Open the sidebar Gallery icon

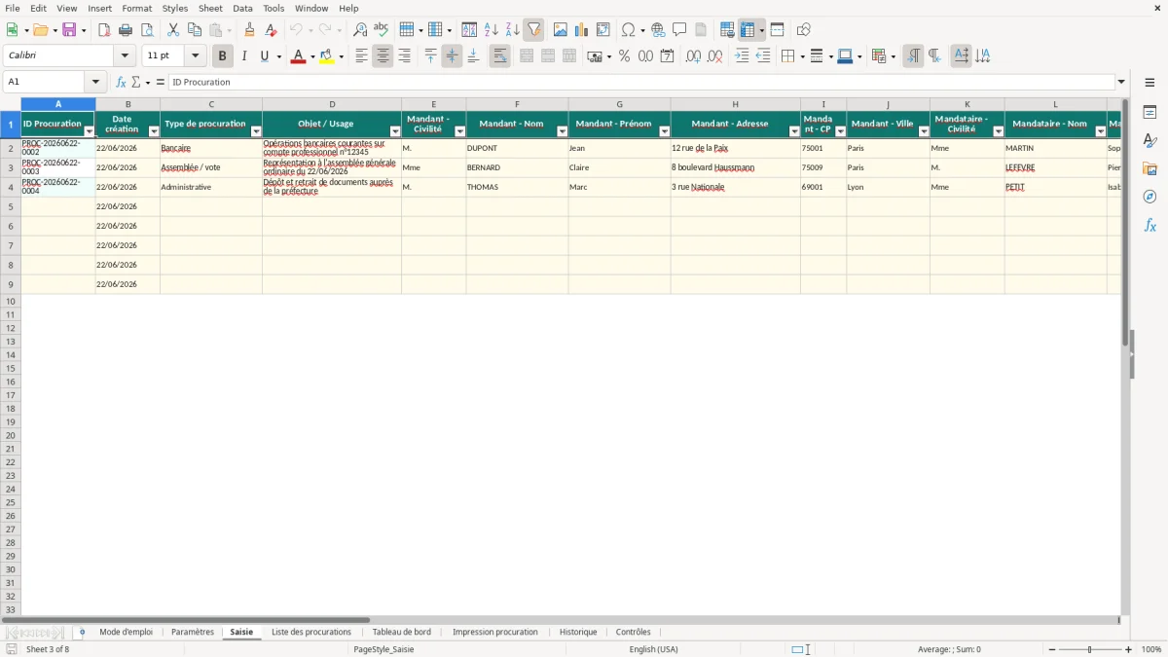click(x=1150, y=168)
